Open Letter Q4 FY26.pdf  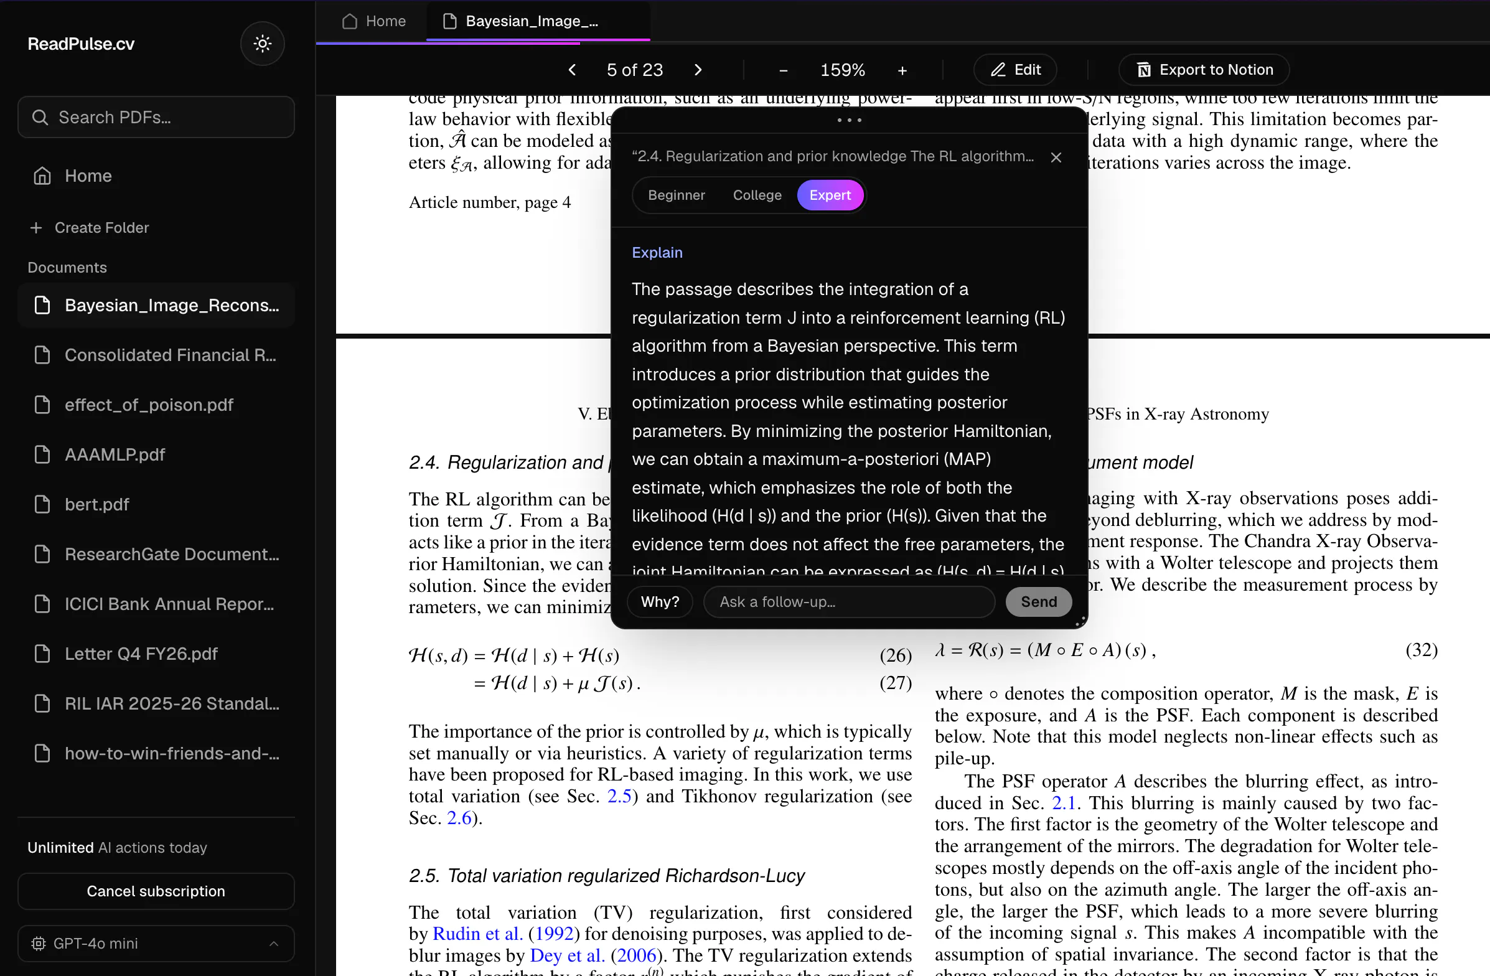pyautogui.click(x=156, y=654)
